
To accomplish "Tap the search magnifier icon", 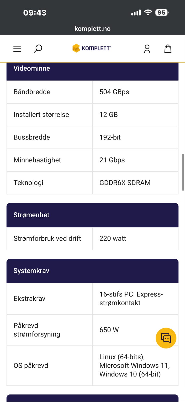I will tap(38, 48).
